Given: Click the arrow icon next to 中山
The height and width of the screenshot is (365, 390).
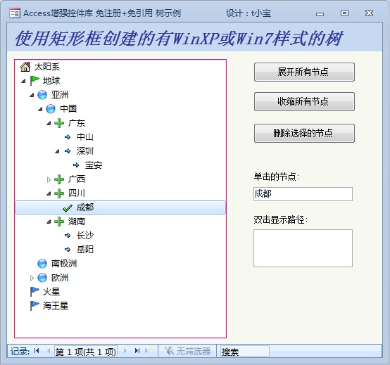Looking at the screenshot, I should (x=68, y=137).
